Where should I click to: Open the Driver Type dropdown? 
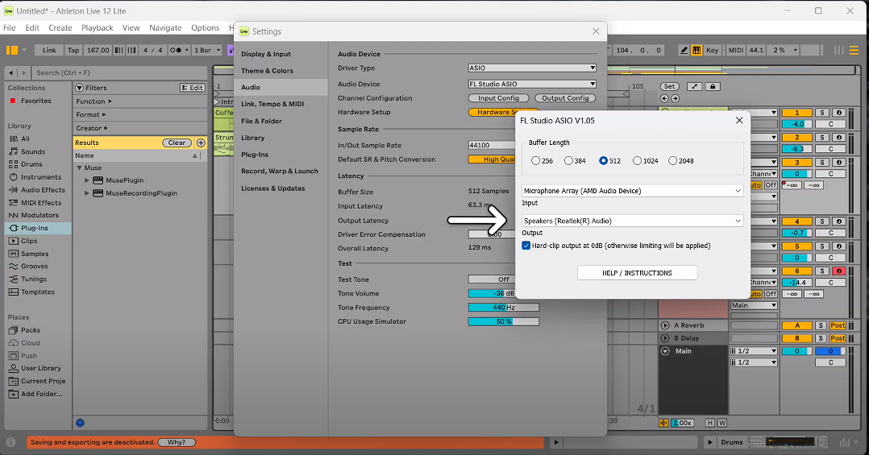532,68
